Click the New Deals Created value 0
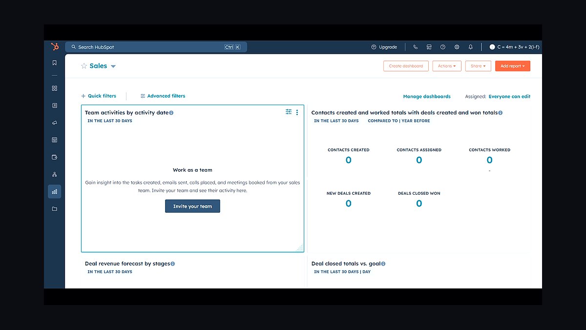The image size is (586, 330). pyautogui.click(x=349, y=204)
